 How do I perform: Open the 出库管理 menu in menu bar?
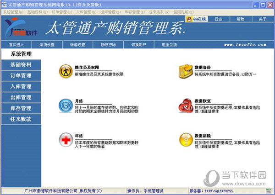110,12
